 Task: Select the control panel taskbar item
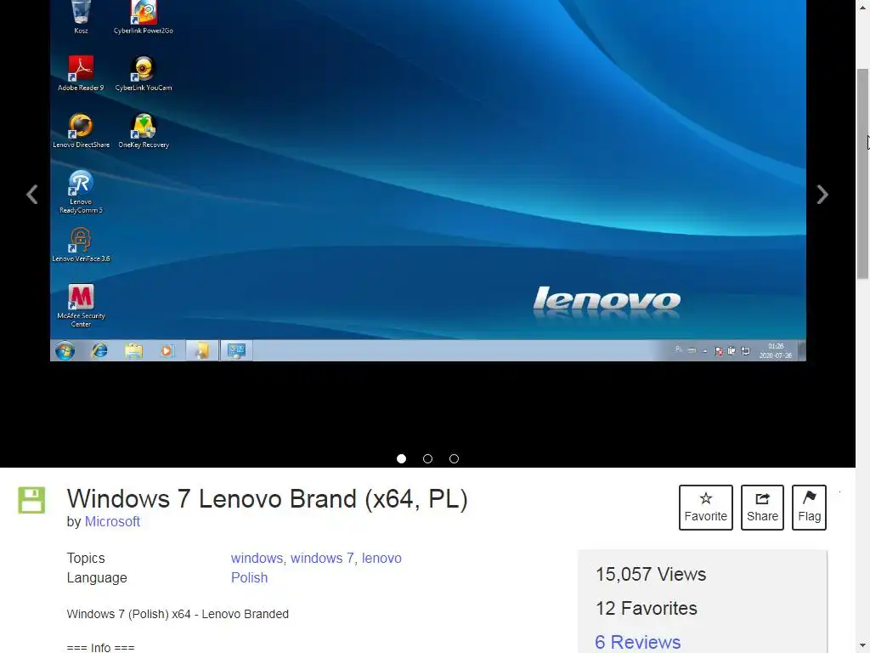[x=236, y=350]
